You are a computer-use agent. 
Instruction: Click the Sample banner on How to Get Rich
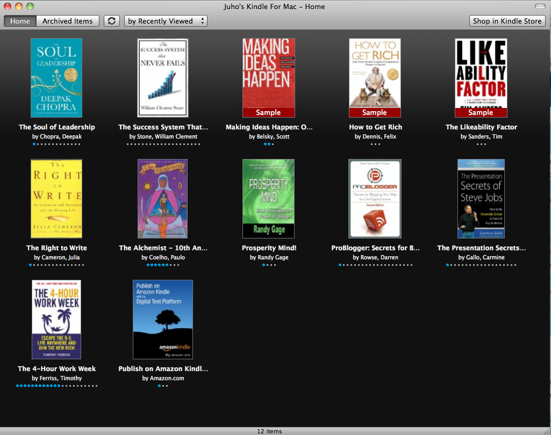coord(375,112)
